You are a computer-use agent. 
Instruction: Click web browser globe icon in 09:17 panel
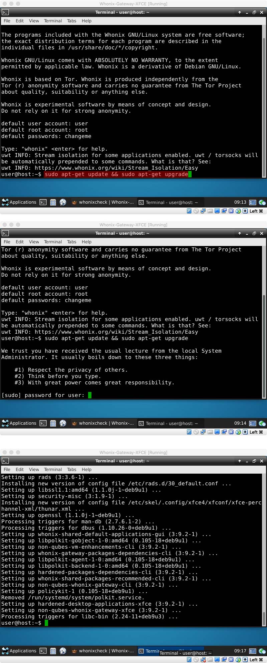(x=63, y=651)
